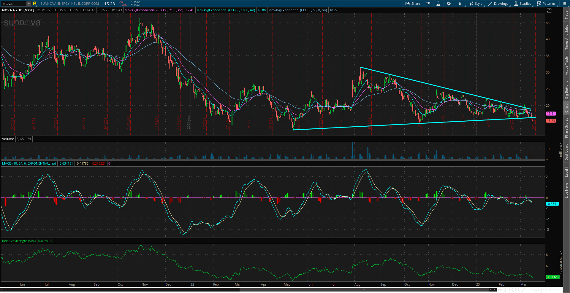Open chart settings gear icon
The image size is (570, 293).
point(449,4)
